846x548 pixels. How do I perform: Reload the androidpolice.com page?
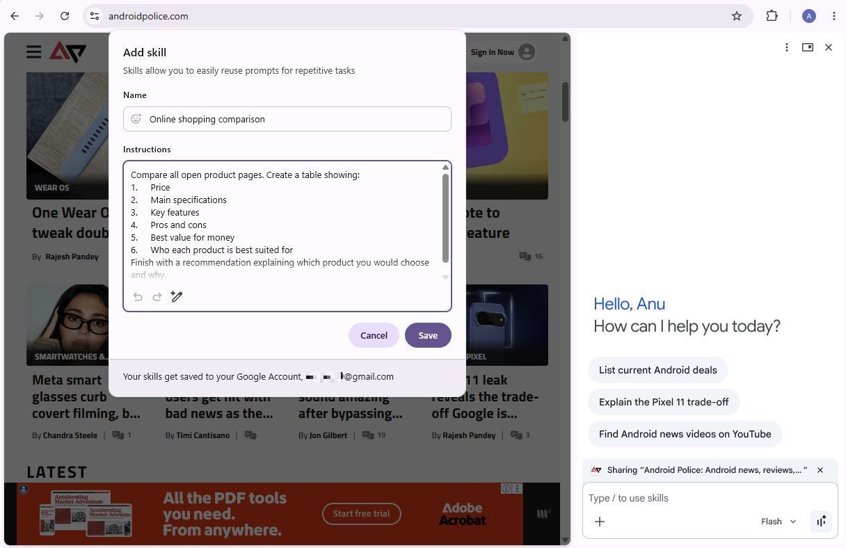click(65, 16)
